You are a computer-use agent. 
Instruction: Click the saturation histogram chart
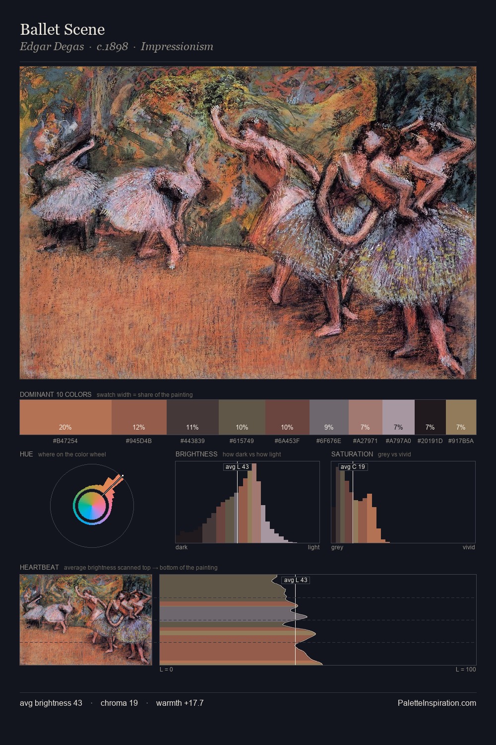point(403,502)
